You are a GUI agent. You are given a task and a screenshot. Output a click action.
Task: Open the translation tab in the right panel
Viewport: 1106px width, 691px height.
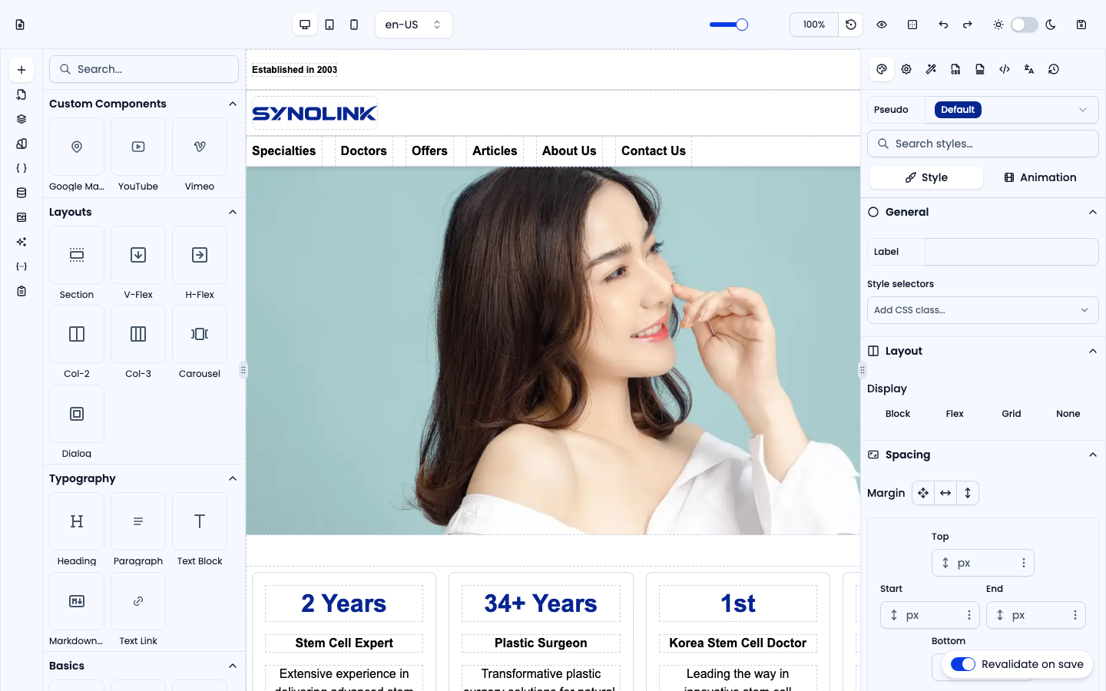(x=1029, y=69)
